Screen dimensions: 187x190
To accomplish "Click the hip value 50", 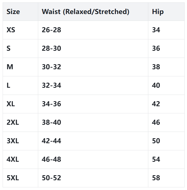I will (156, 141).
